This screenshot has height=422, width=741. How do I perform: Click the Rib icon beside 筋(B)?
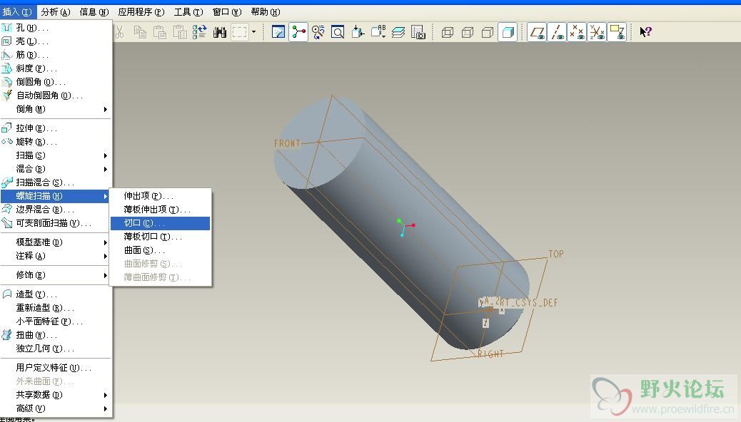point(6,55)
